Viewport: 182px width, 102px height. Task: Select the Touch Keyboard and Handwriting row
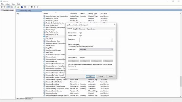click(76, 16)
